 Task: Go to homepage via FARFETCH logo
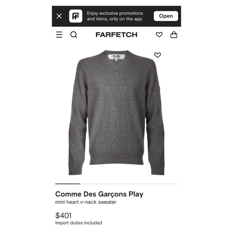pos(117,35)
